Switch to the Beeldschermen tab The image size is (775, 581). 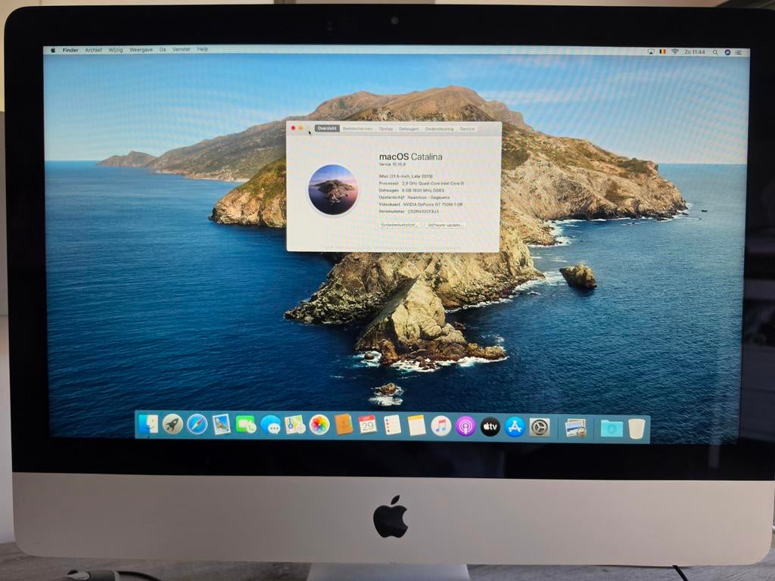point(357,129)
